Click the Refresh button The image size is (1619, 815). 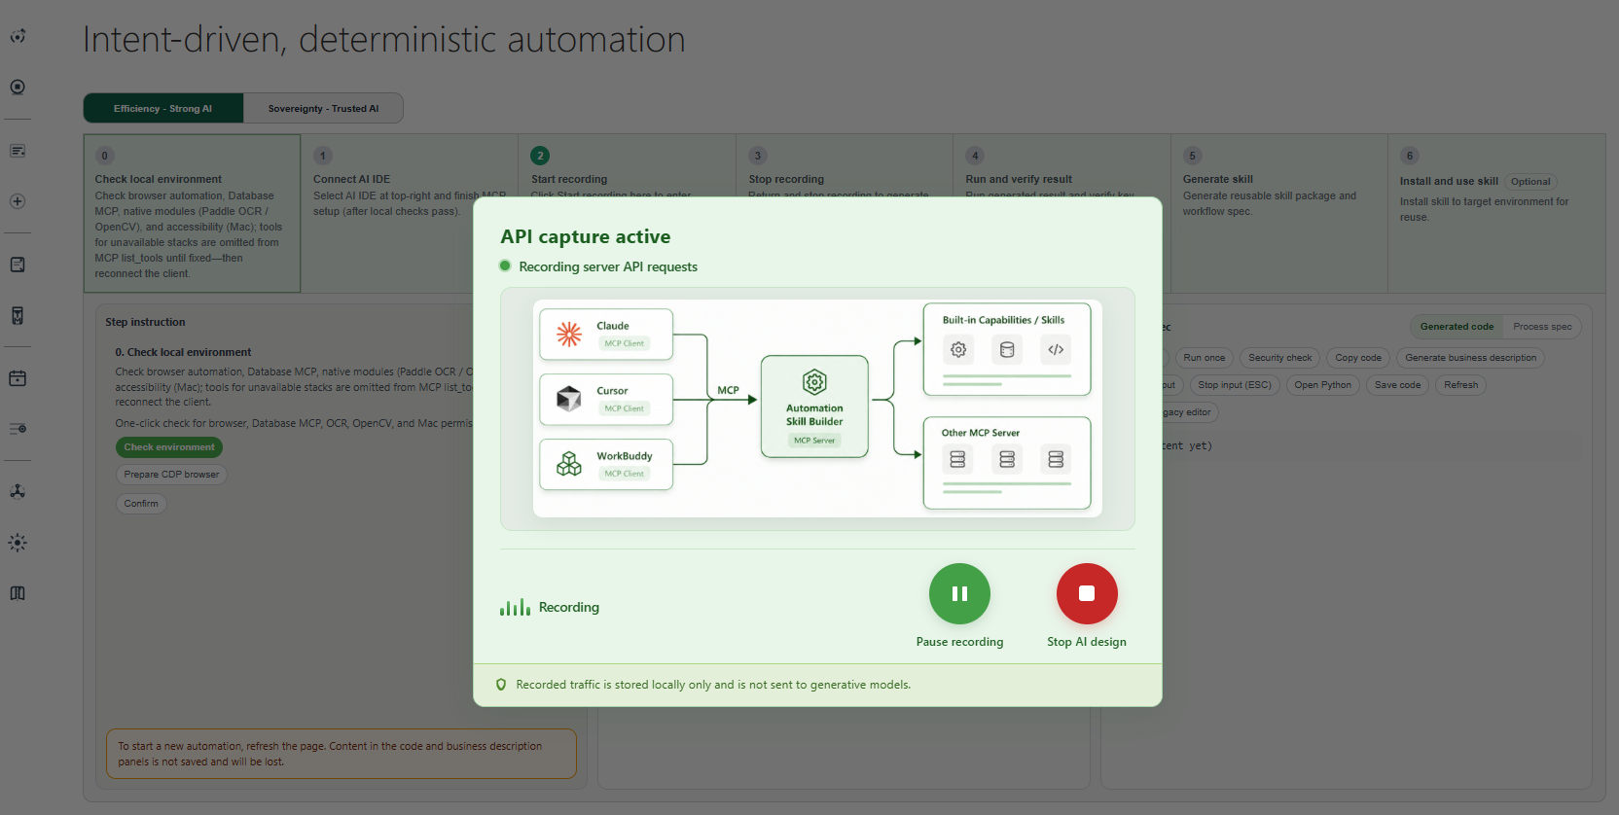click(x=1460, y=385)
